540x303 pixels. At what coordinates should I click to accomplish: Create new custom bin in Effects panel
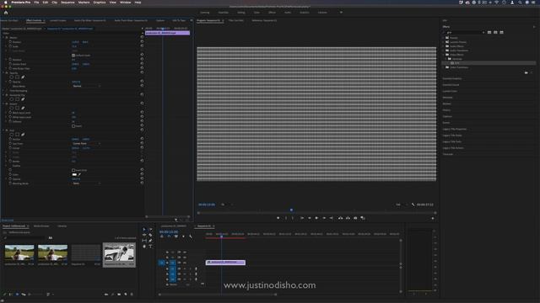click(526, 73)
